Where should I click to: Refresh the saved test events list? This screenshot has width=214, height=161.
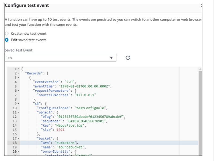[128, 58]
